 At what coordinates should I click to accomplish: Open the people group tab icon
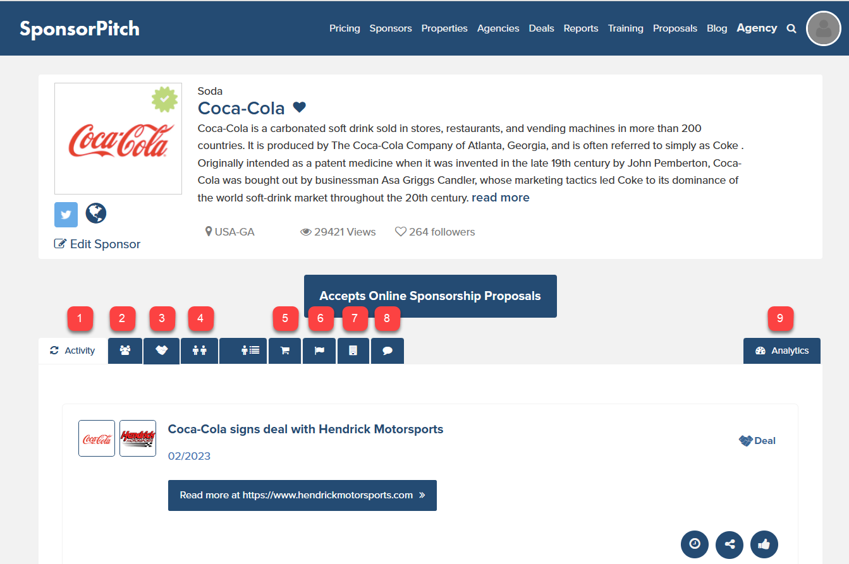[125, 351]
